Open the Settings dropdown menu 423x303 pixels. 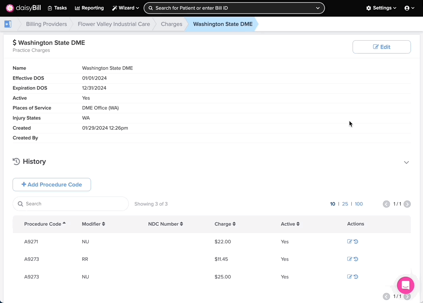(381, 8)
